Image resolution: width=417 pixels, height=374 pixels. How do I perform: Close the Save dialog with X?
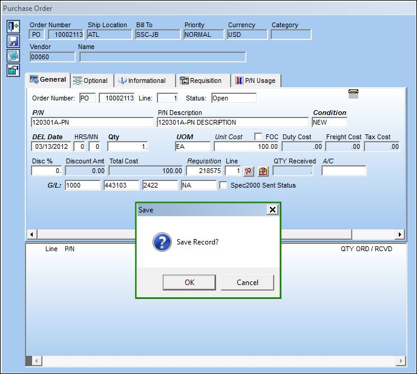tap(272, 209)
